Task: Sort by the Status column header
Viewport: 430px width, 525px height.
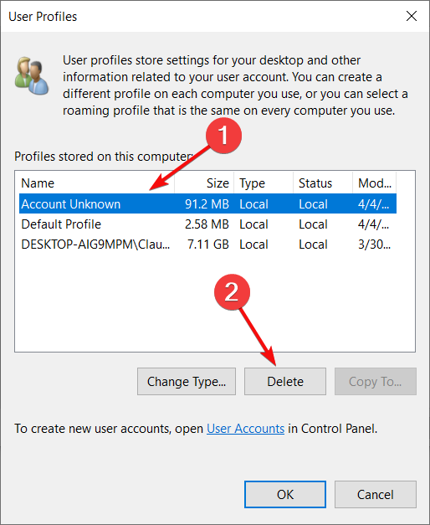Action: pyautogui.click(x=323, y=183)
